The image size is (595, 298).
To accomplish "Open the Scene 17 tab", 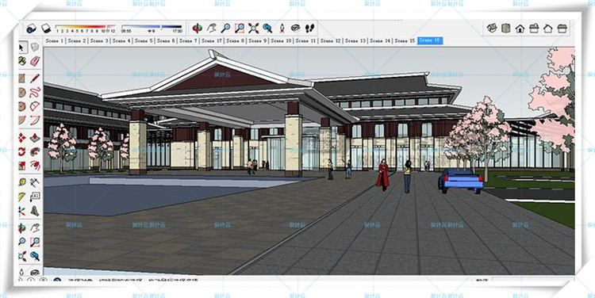I will coord(212,40).
